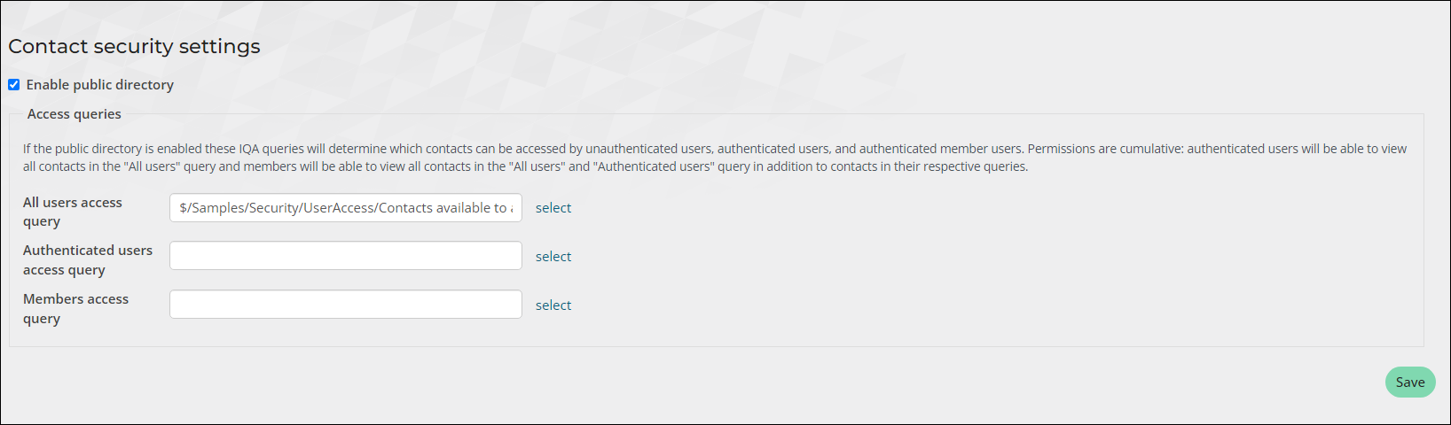The height and width of the screenshot is (425, 1451).
Task: Click the 'Authenticated users access query' label
Action: pyautogui.click(x=88, y=260)
